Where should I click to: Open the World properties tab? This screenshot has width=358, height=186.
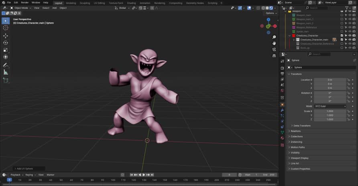(283, 90)
